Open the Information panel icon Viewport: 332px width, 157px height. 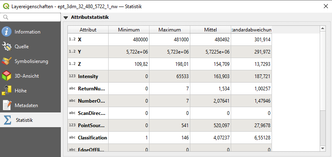(x=7, y=32)
